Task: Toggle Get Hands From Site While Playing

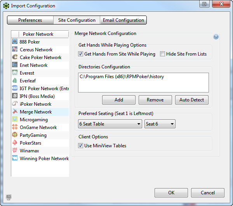Action: [80, 54]
